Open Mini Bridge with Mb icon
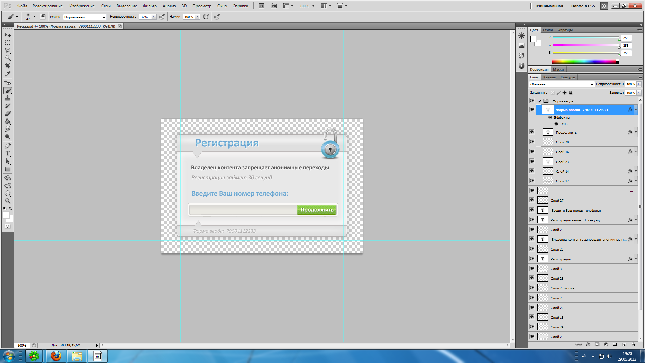This screenshot has height=363, width=645. pos(274,6)
